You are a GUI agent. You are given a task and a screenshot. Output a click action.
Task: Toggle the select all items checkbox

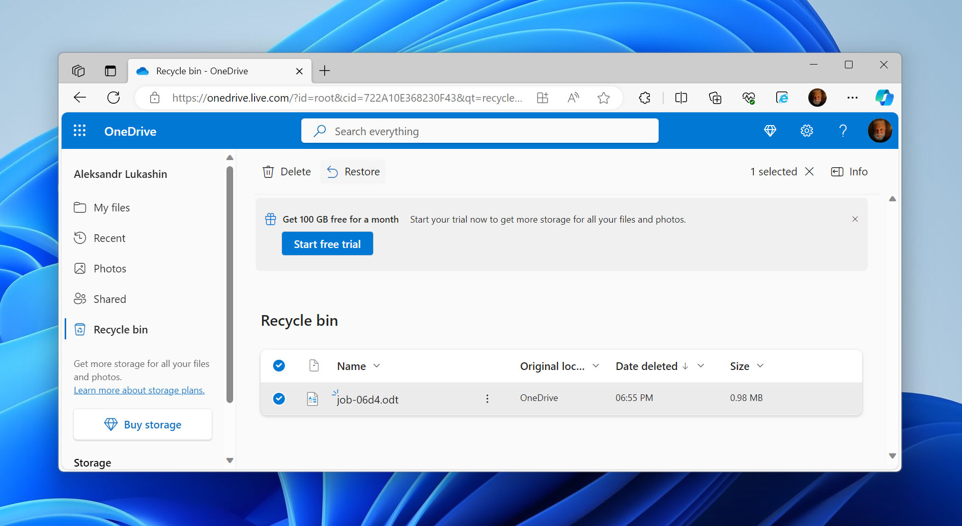click(279, 365)
